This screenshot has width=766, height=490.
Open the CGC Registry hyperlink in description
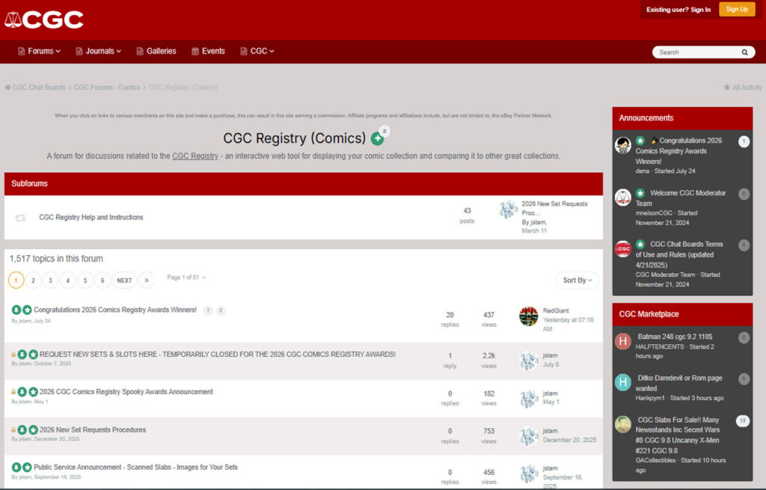195,156
